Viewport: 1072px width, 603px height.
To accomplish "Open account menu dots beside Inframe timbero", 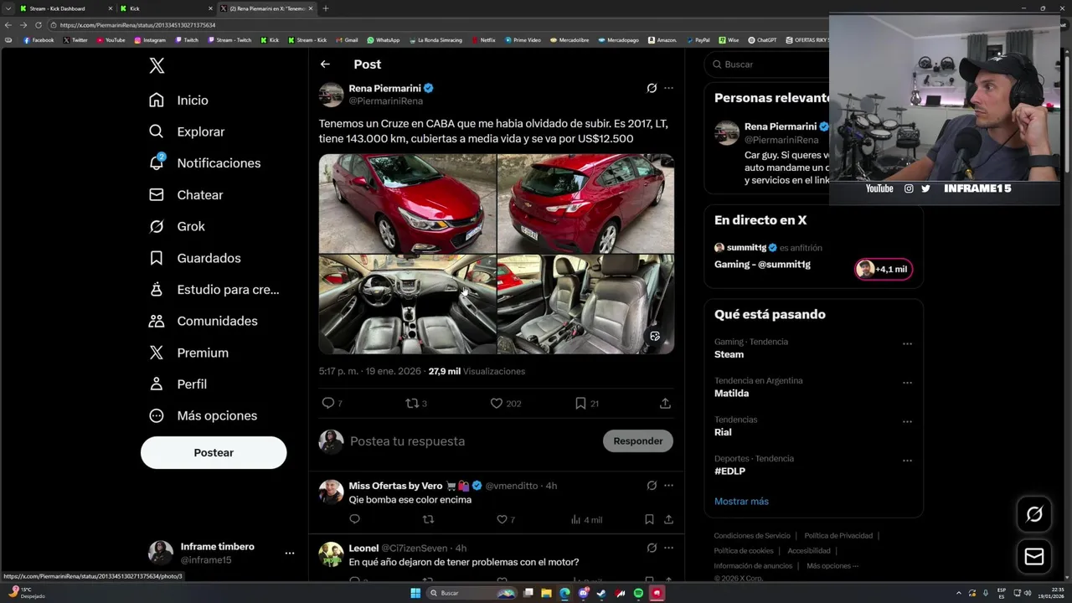I will click(290, 553).
